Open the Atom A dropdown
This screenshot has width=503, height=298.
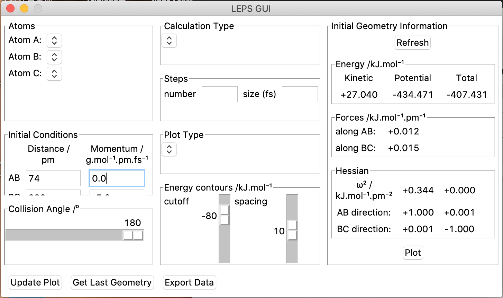(54, 41)
